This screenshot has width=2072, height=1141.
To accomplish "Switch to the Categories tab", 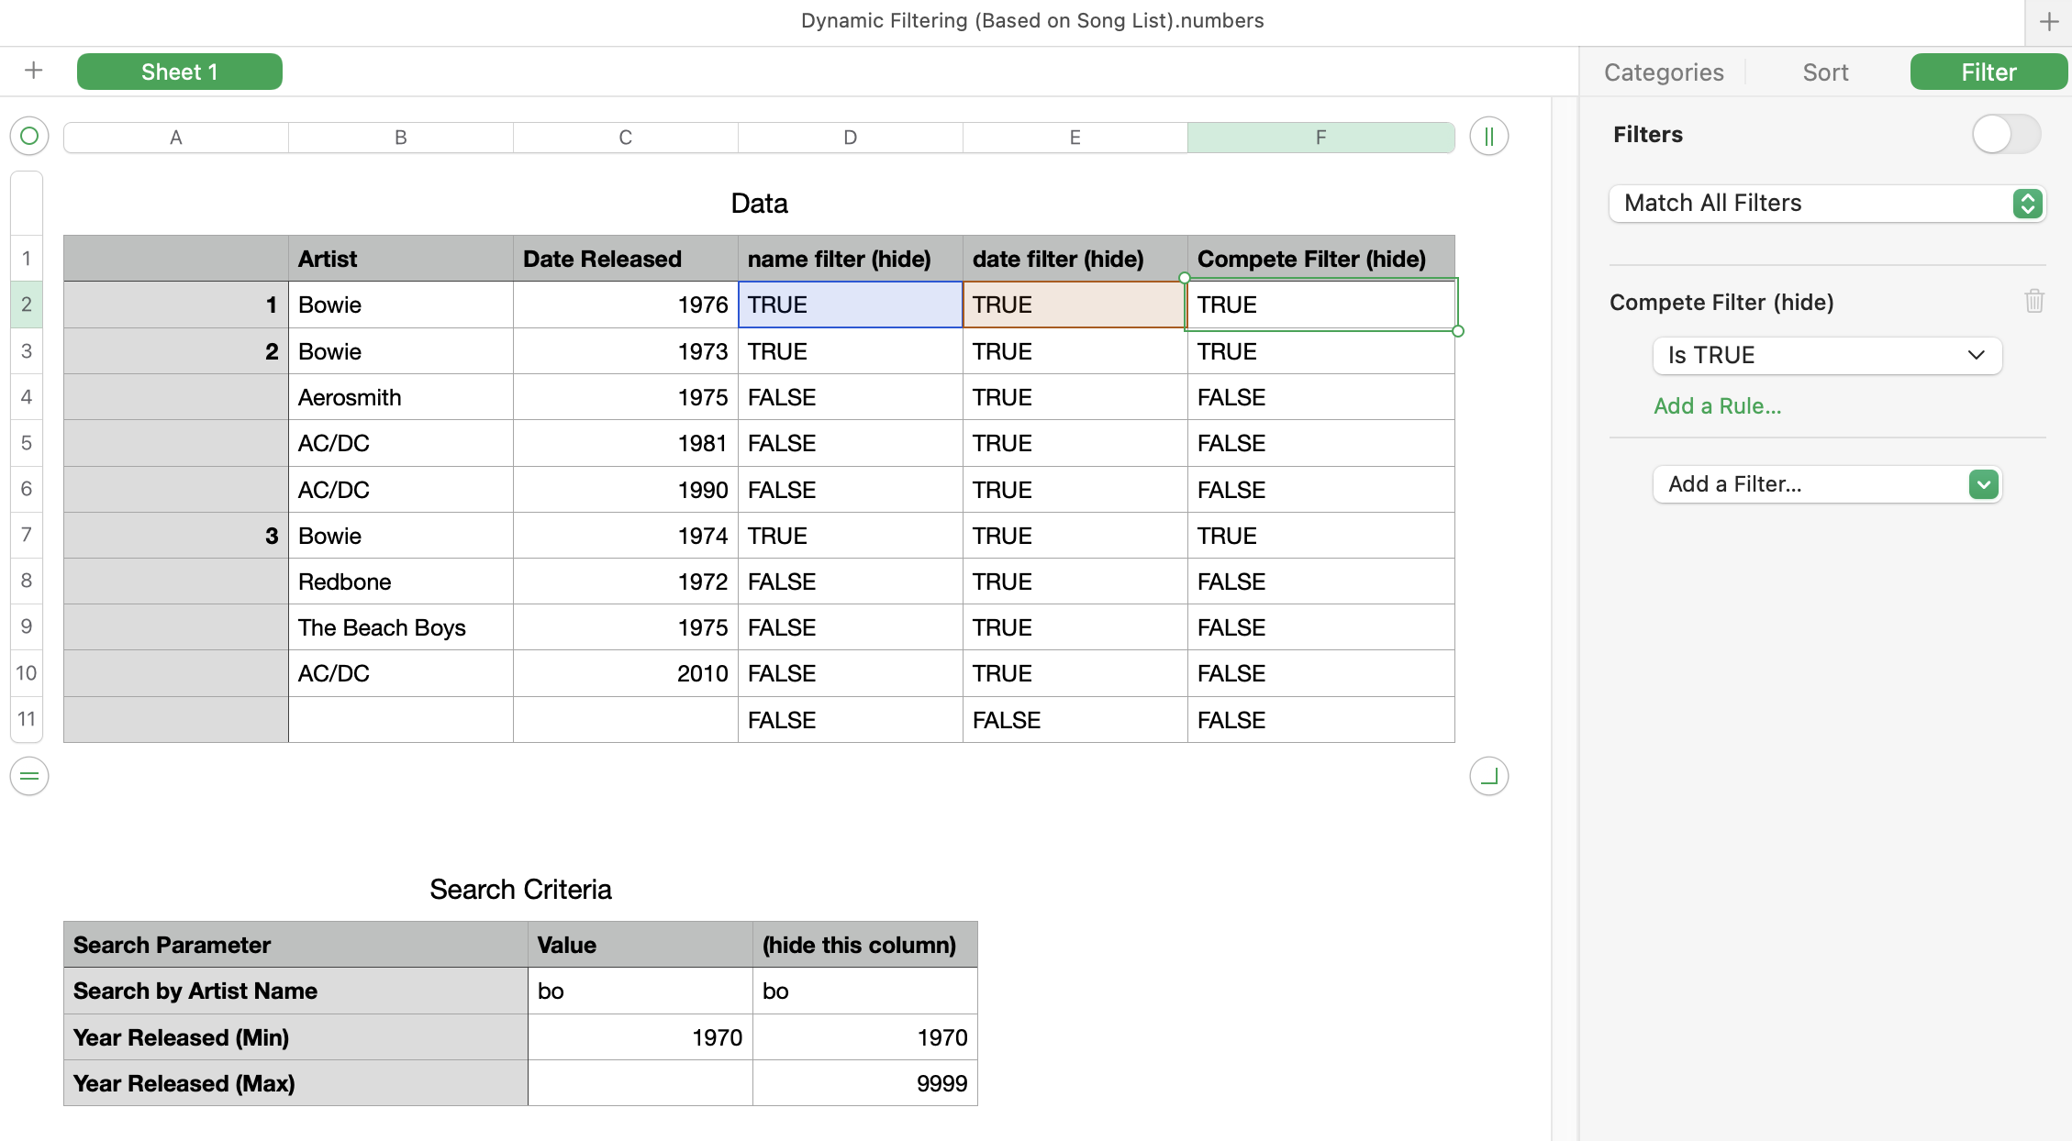I will [x=1663, y=72].
